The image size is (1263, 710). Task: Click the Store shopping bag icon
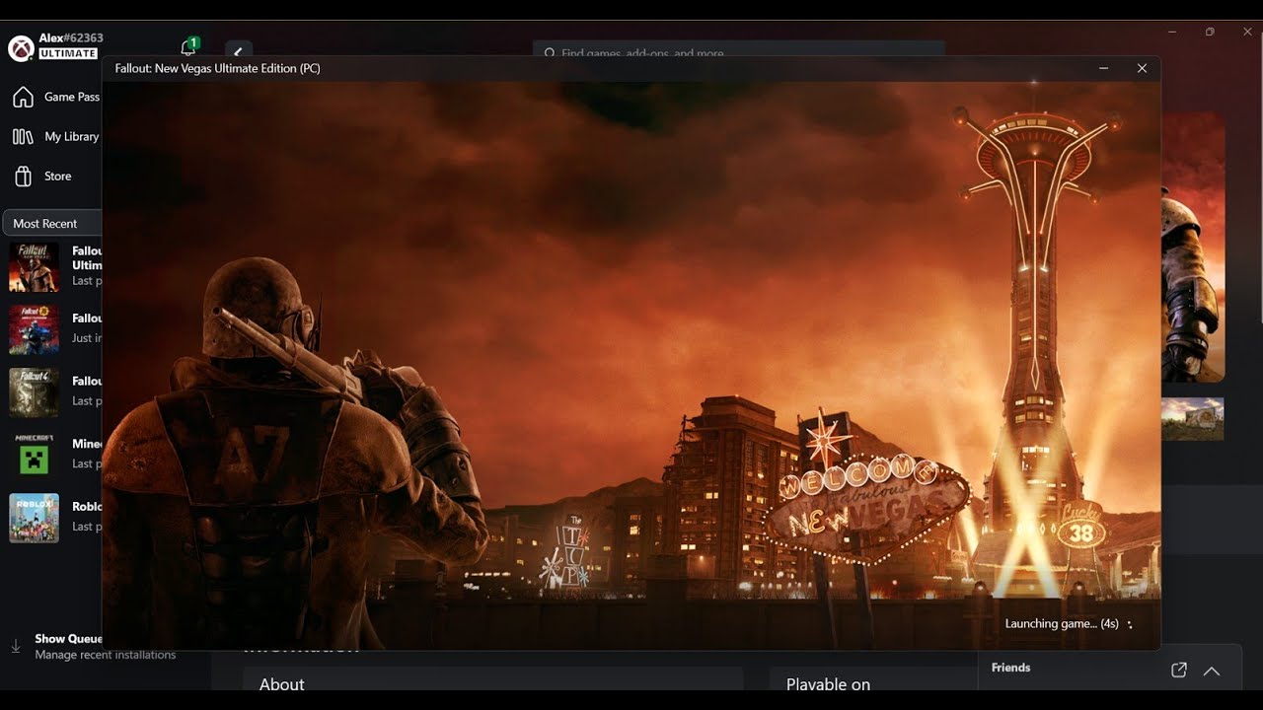coord(23,176)
